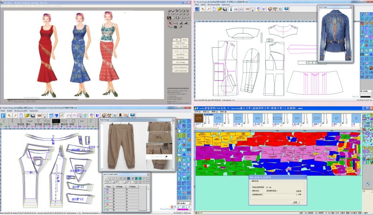The image size is (373, 215).
Task: Click hammer tools icon in bottom-left window toolbar
Action: point(109,116)
